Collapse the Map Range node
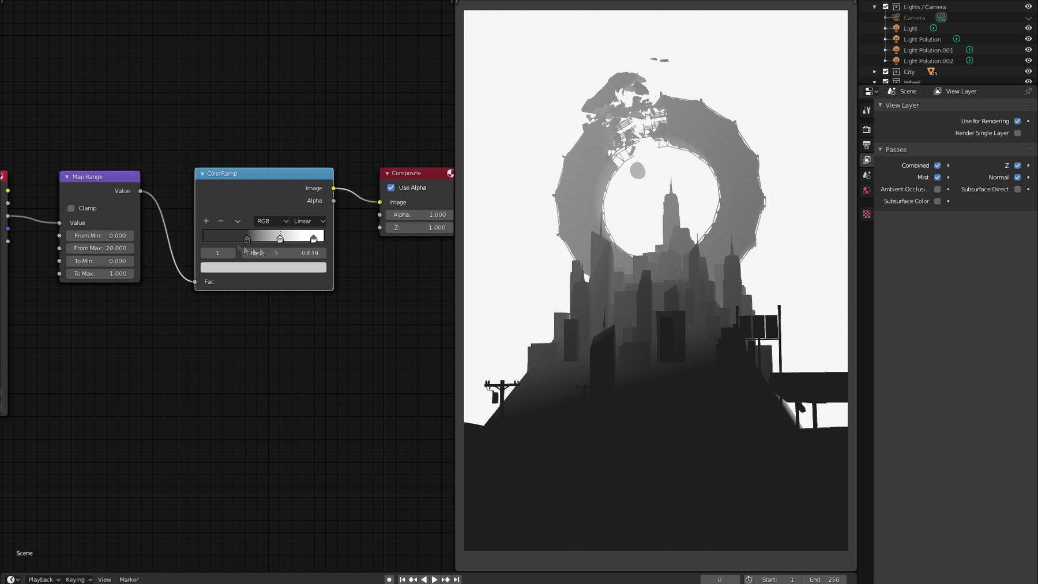Screen dimensions: 1038x584 [x=67, y=177]
